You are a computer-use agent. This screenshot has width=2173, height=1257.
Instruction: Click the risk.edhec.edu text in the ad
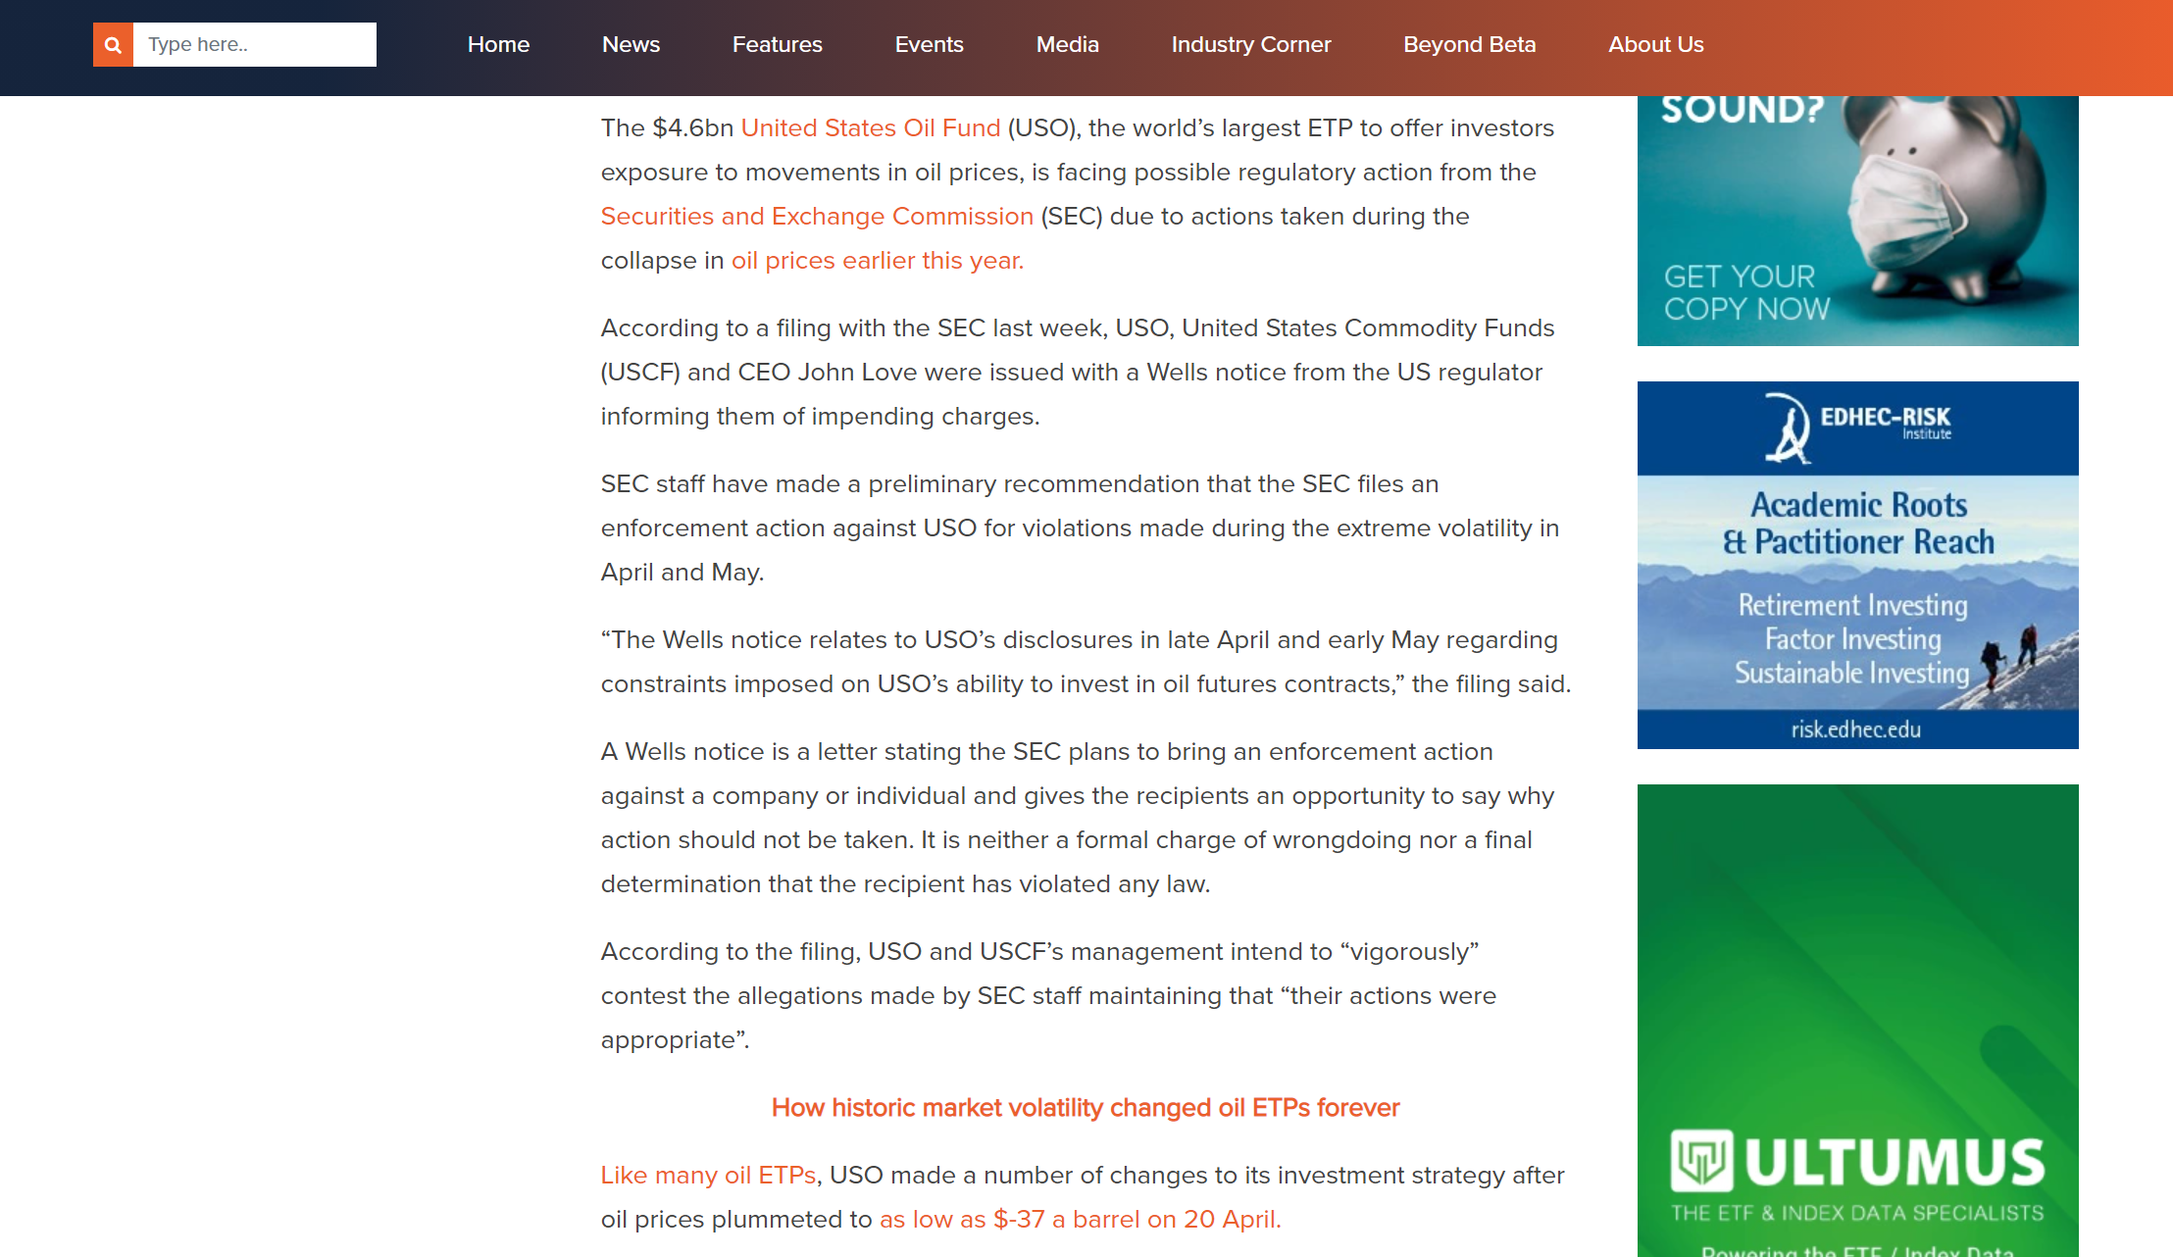pyautogui.click(x=1855, y=729)
